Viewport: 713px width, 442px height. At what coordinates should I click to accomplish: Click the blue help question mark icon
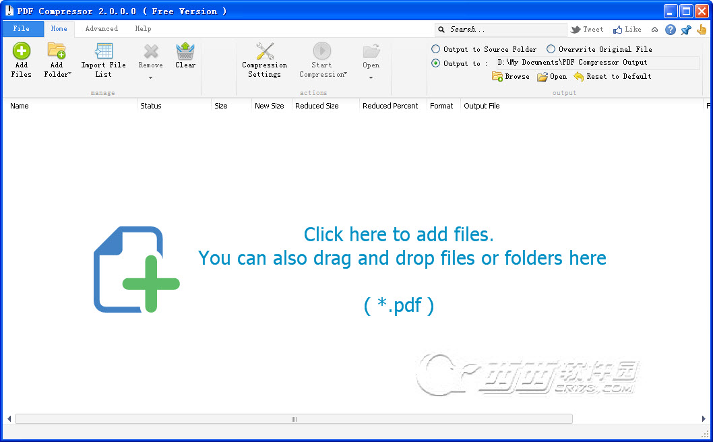[671, 30]
